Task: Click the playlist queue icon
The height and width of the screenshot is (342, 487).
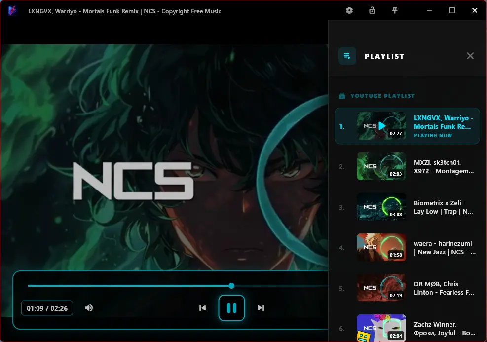Action: [x=347, y=56]
